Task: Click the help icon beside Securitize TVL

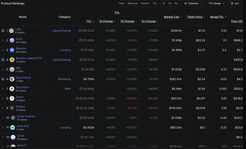Action: (81, 89)
